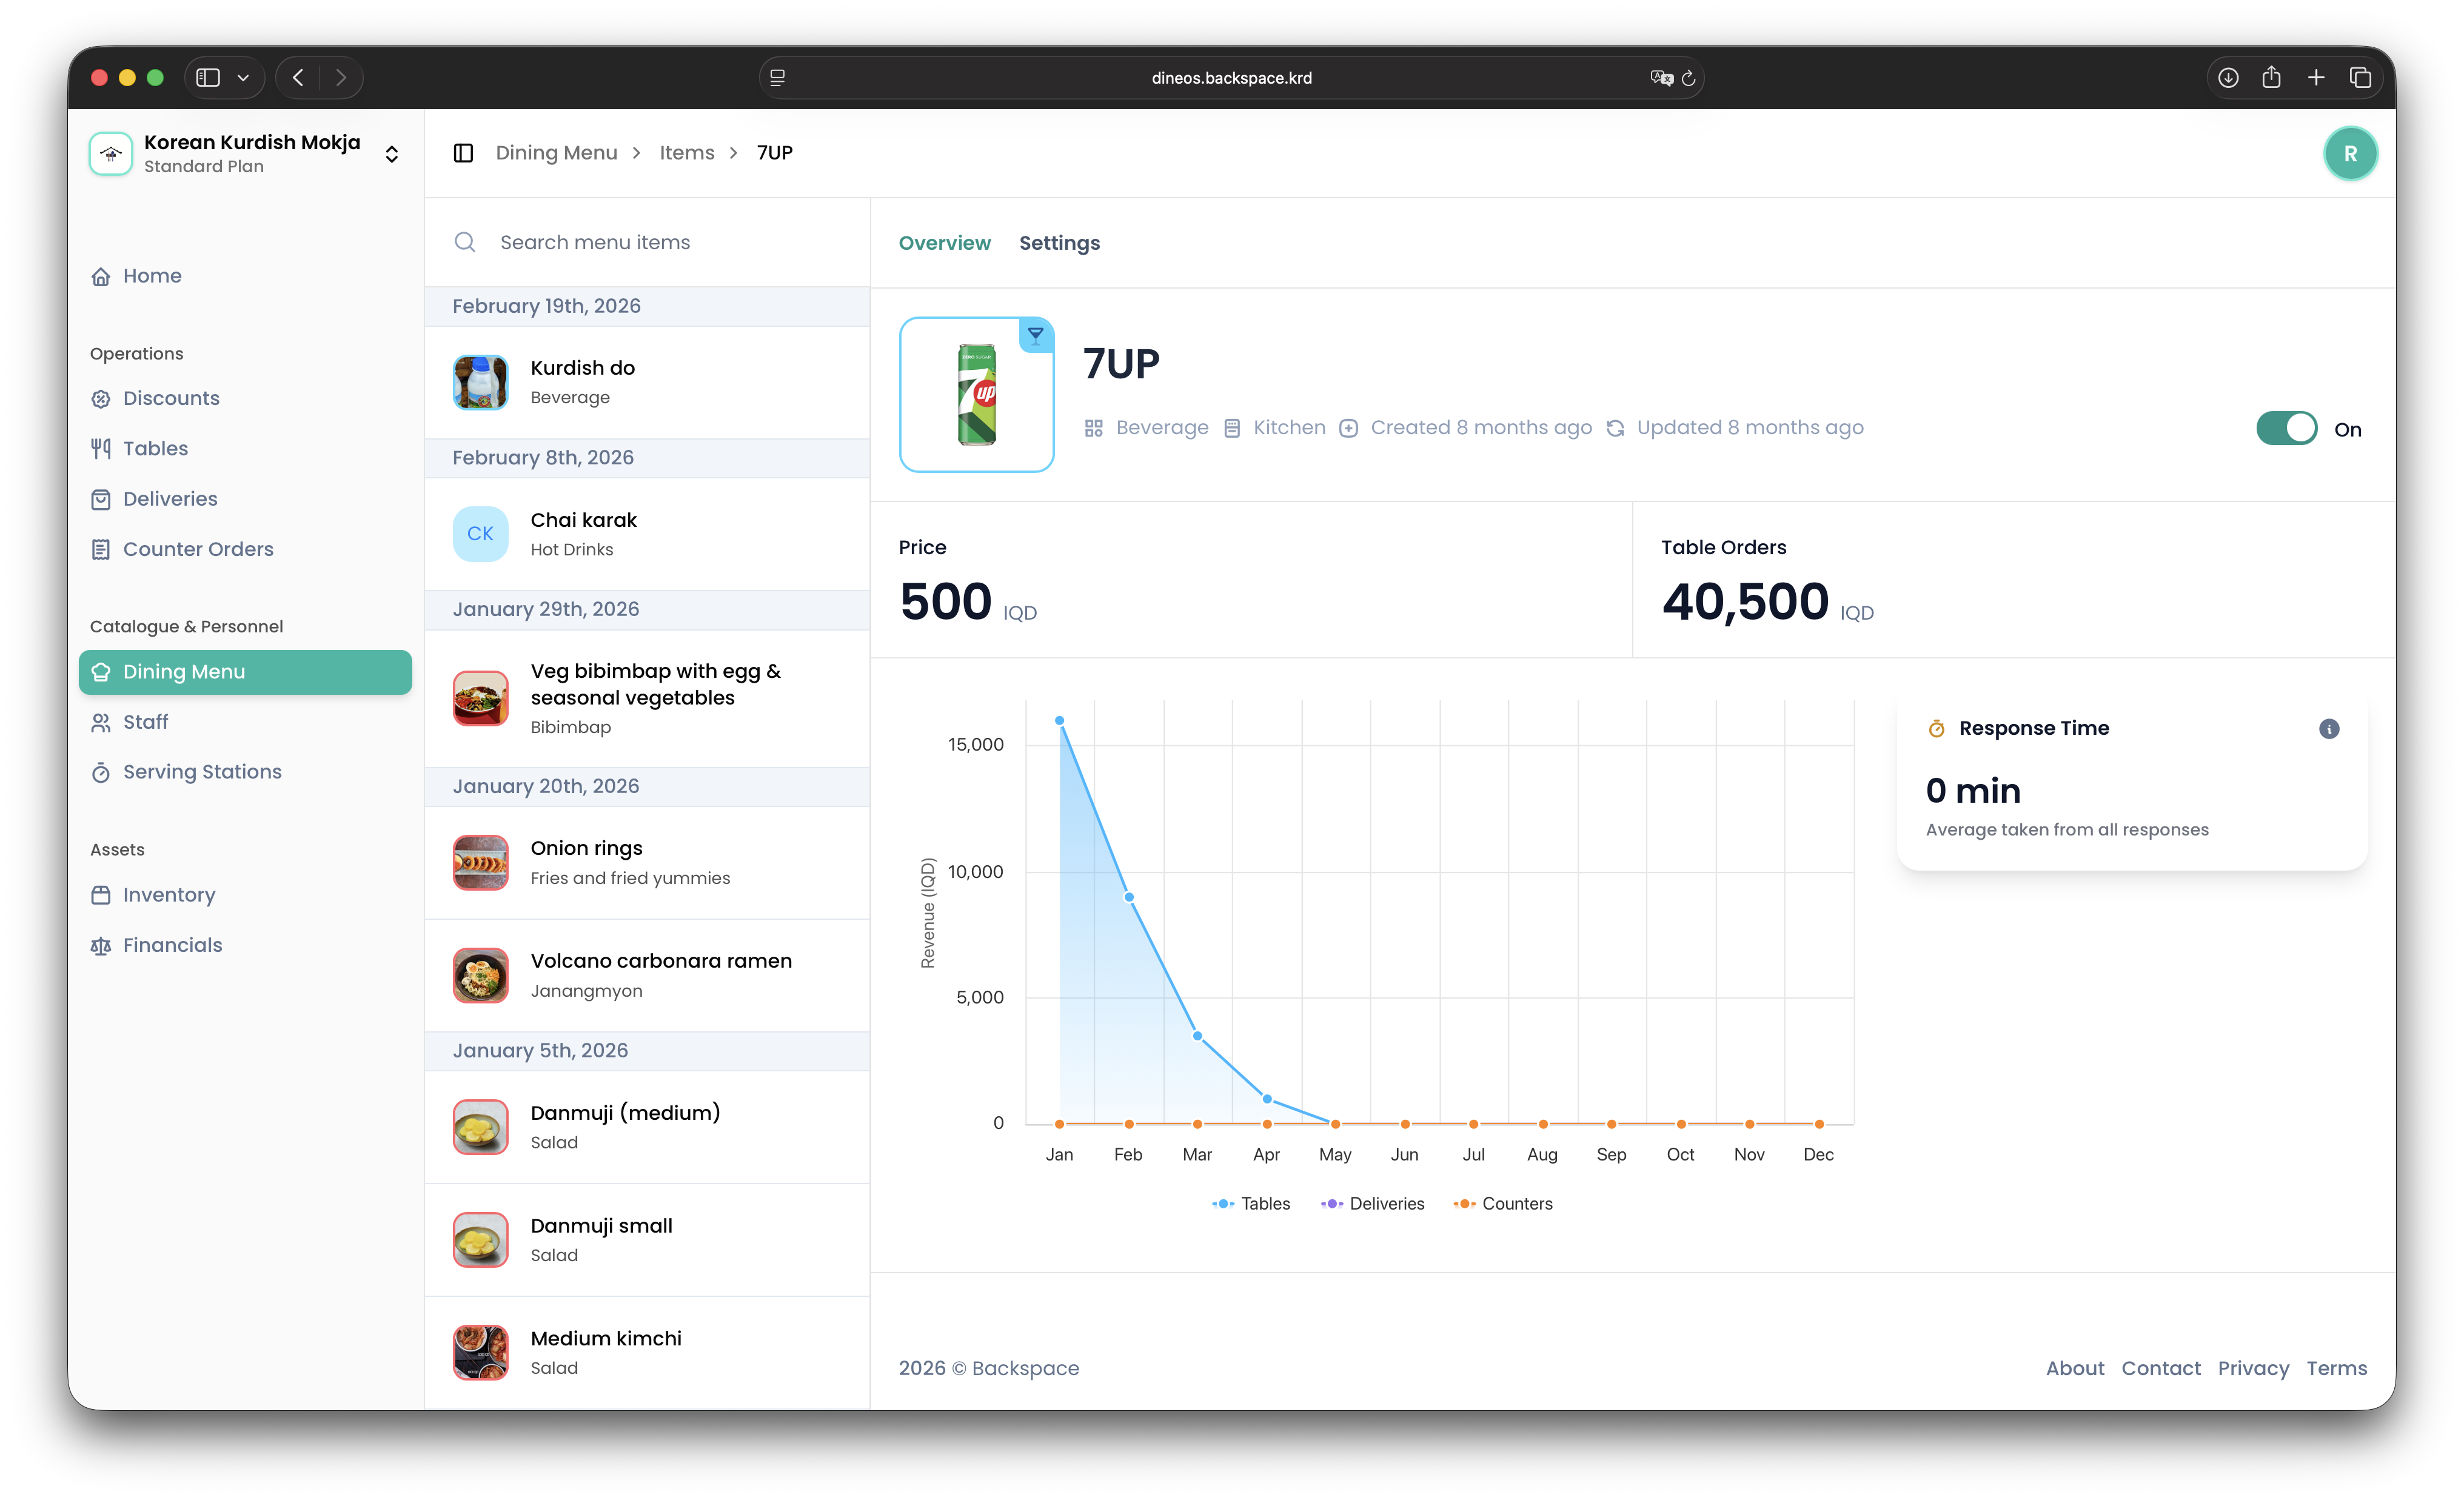The width and height of the screenshot is (2464, 1500).
Task: Click the Chai karak CK avatar
Action: tap(480, 534)
